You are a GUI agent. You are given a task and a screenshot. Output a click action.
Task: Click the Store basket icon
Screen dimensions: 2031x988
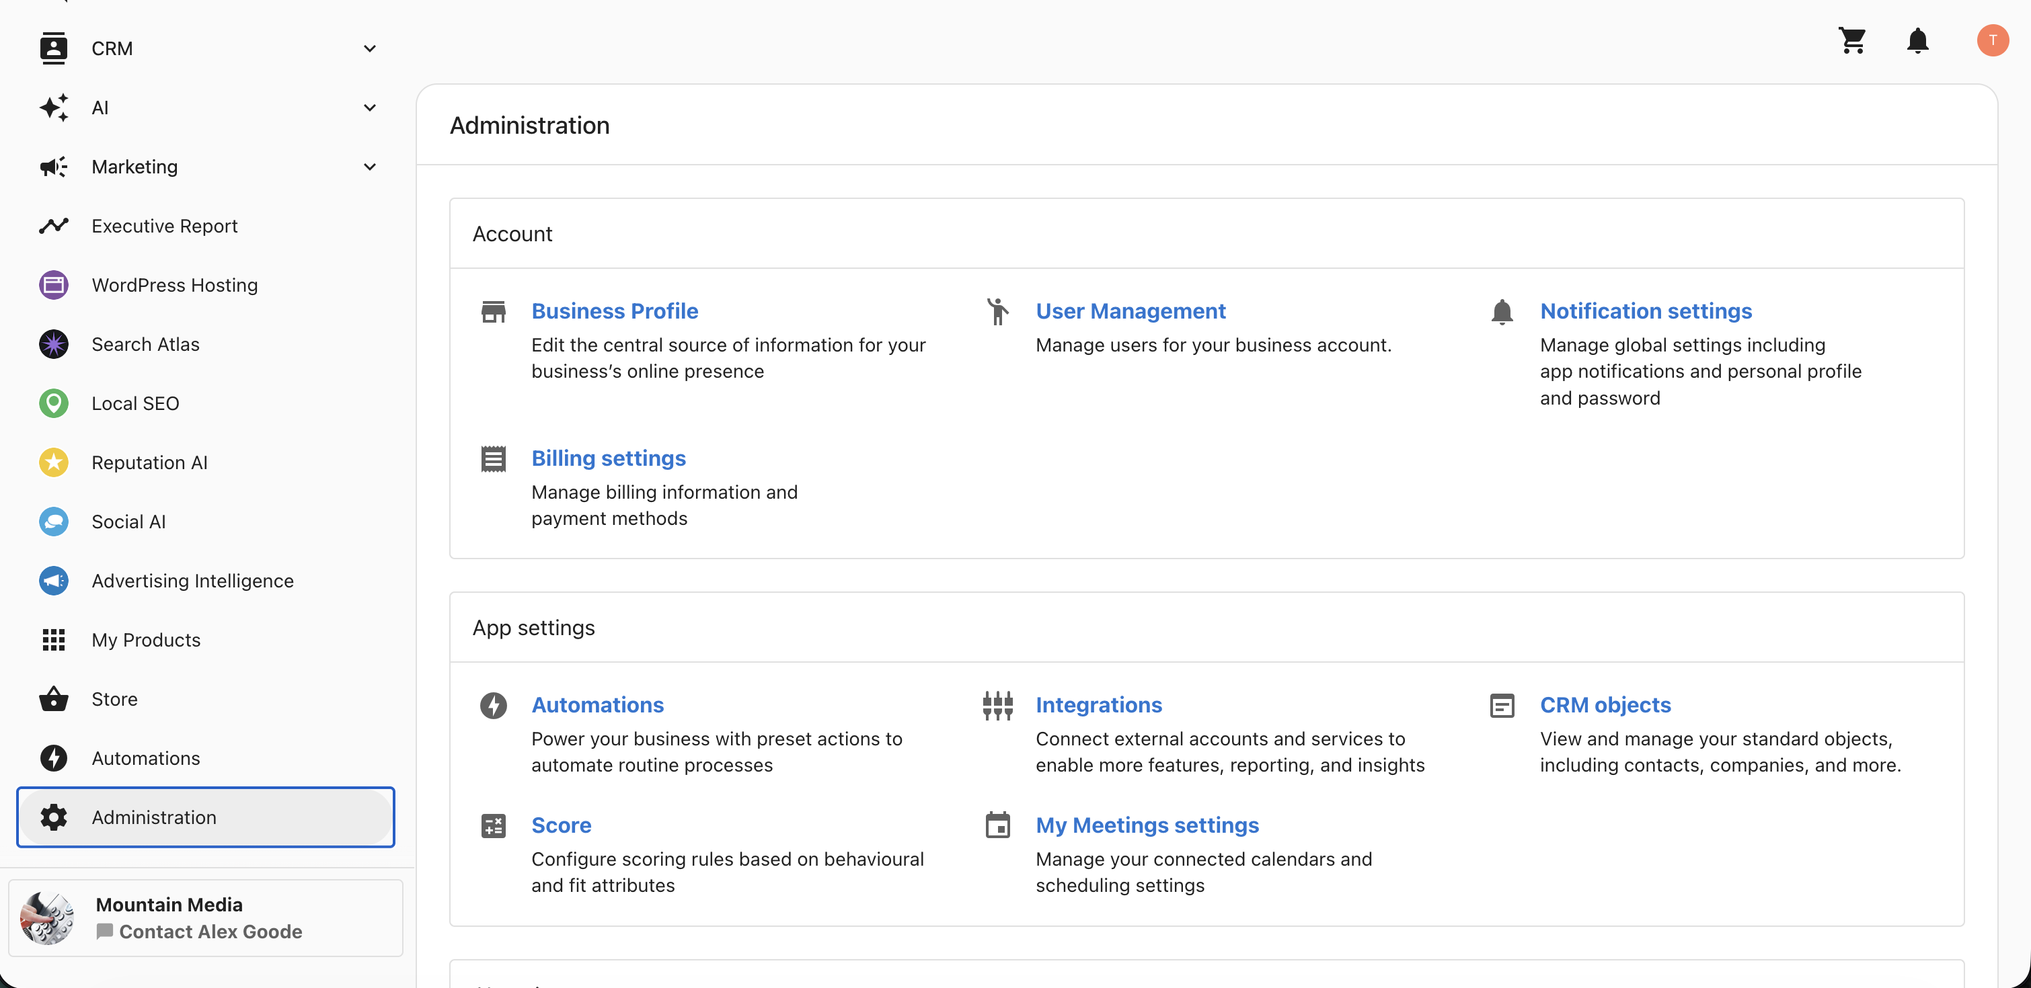click(x=54, y=698)
